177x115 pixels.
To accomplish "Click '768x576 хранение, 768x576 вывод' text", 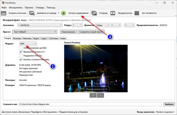I will point(35,85).
